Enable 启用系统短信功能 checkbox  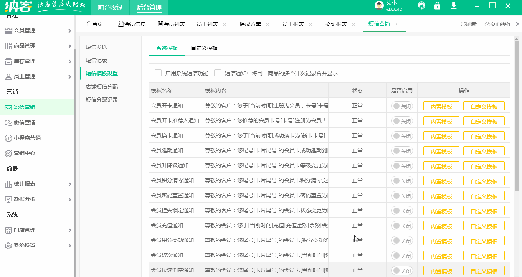[x=158, y=73]
